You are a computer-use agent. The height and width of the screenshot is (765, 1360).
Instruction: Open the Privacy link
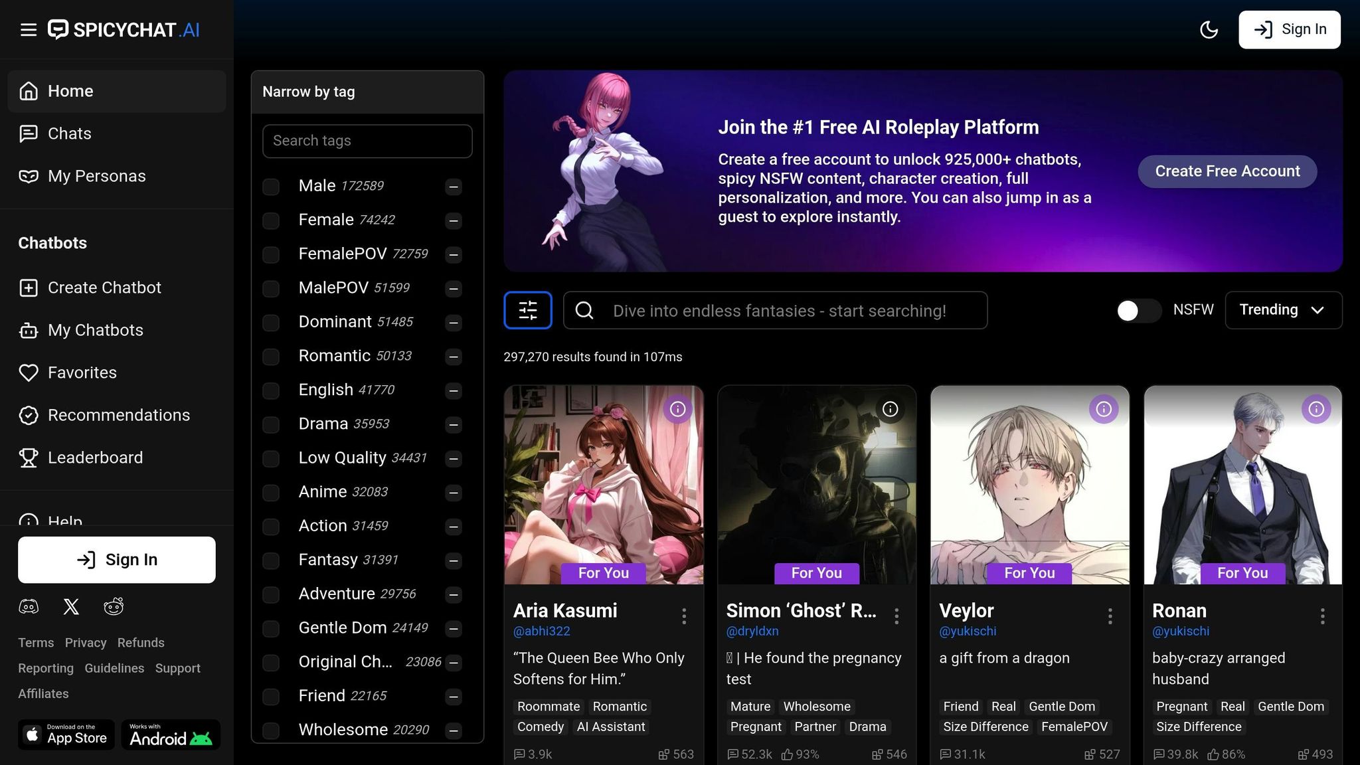coord(86,643)
